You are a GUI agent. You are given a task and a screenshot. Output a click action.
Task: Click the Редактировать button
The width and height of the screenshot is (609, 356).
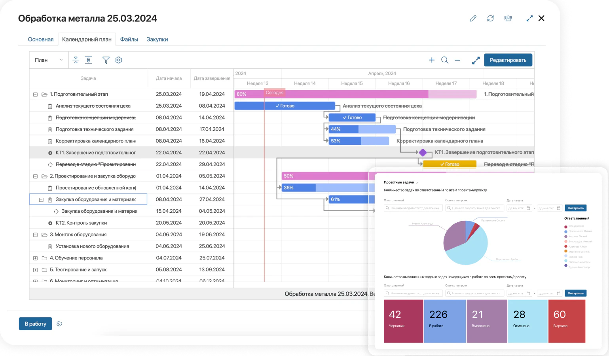click(x=508, y=60)
